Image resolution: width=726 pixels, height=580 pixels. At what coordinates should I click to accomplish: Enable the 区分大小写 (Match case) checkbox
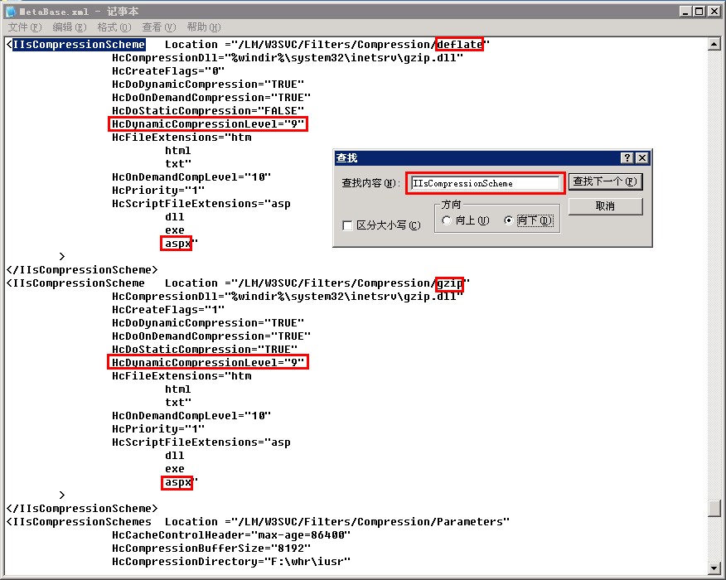(347, 225)
